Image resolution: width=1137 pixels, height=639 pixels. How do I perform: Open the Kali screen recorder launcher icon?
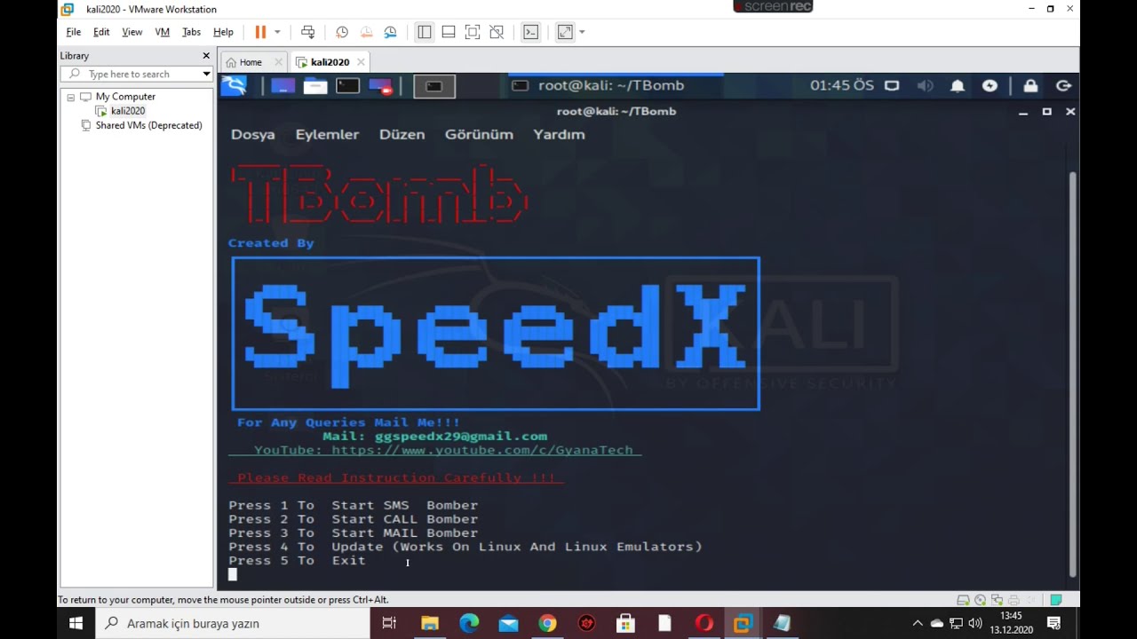(x=380, y=86)
